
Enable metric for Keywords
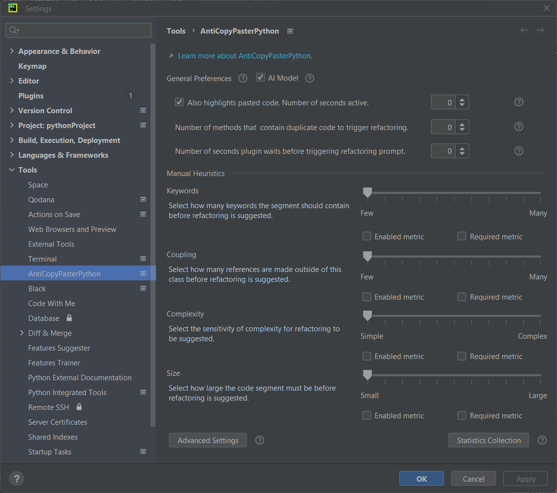coord(367,236)
